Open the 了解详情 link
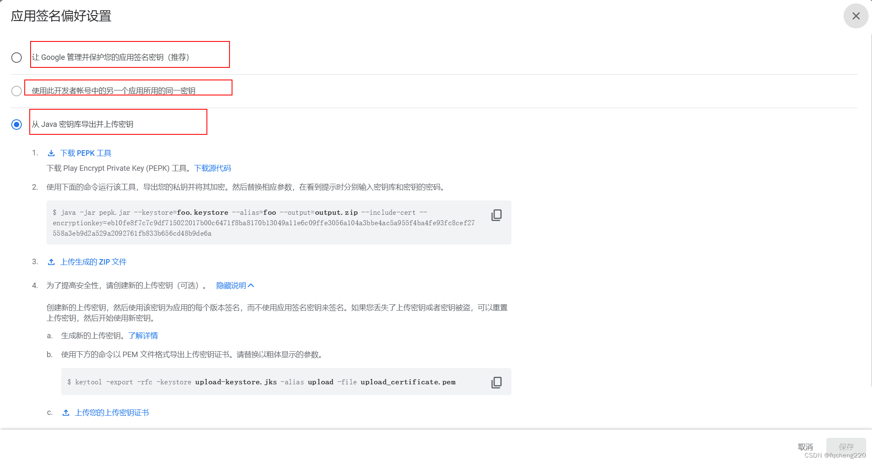The height and width of the screenshot is (463, 872). coord(143,335)
